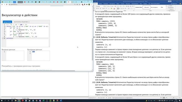The image size is (182, 102).
Task: Open the Макет tab in Word
Action: point(118,4)
